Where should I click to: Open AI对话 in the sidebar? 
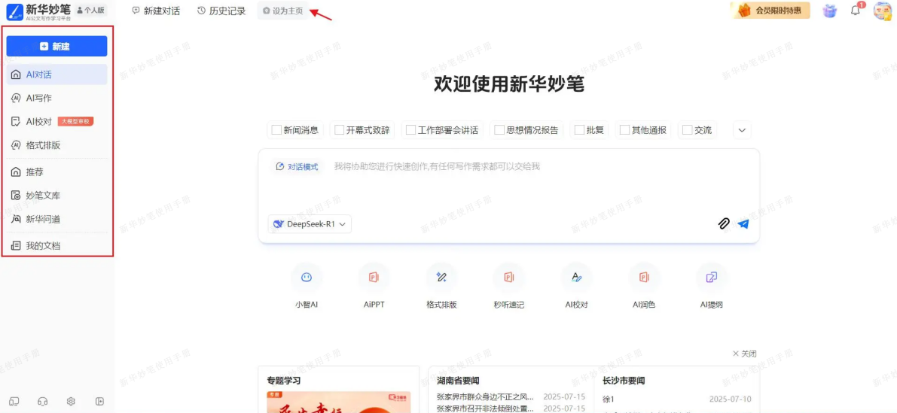pyautogui.click(x=56, y=74)
